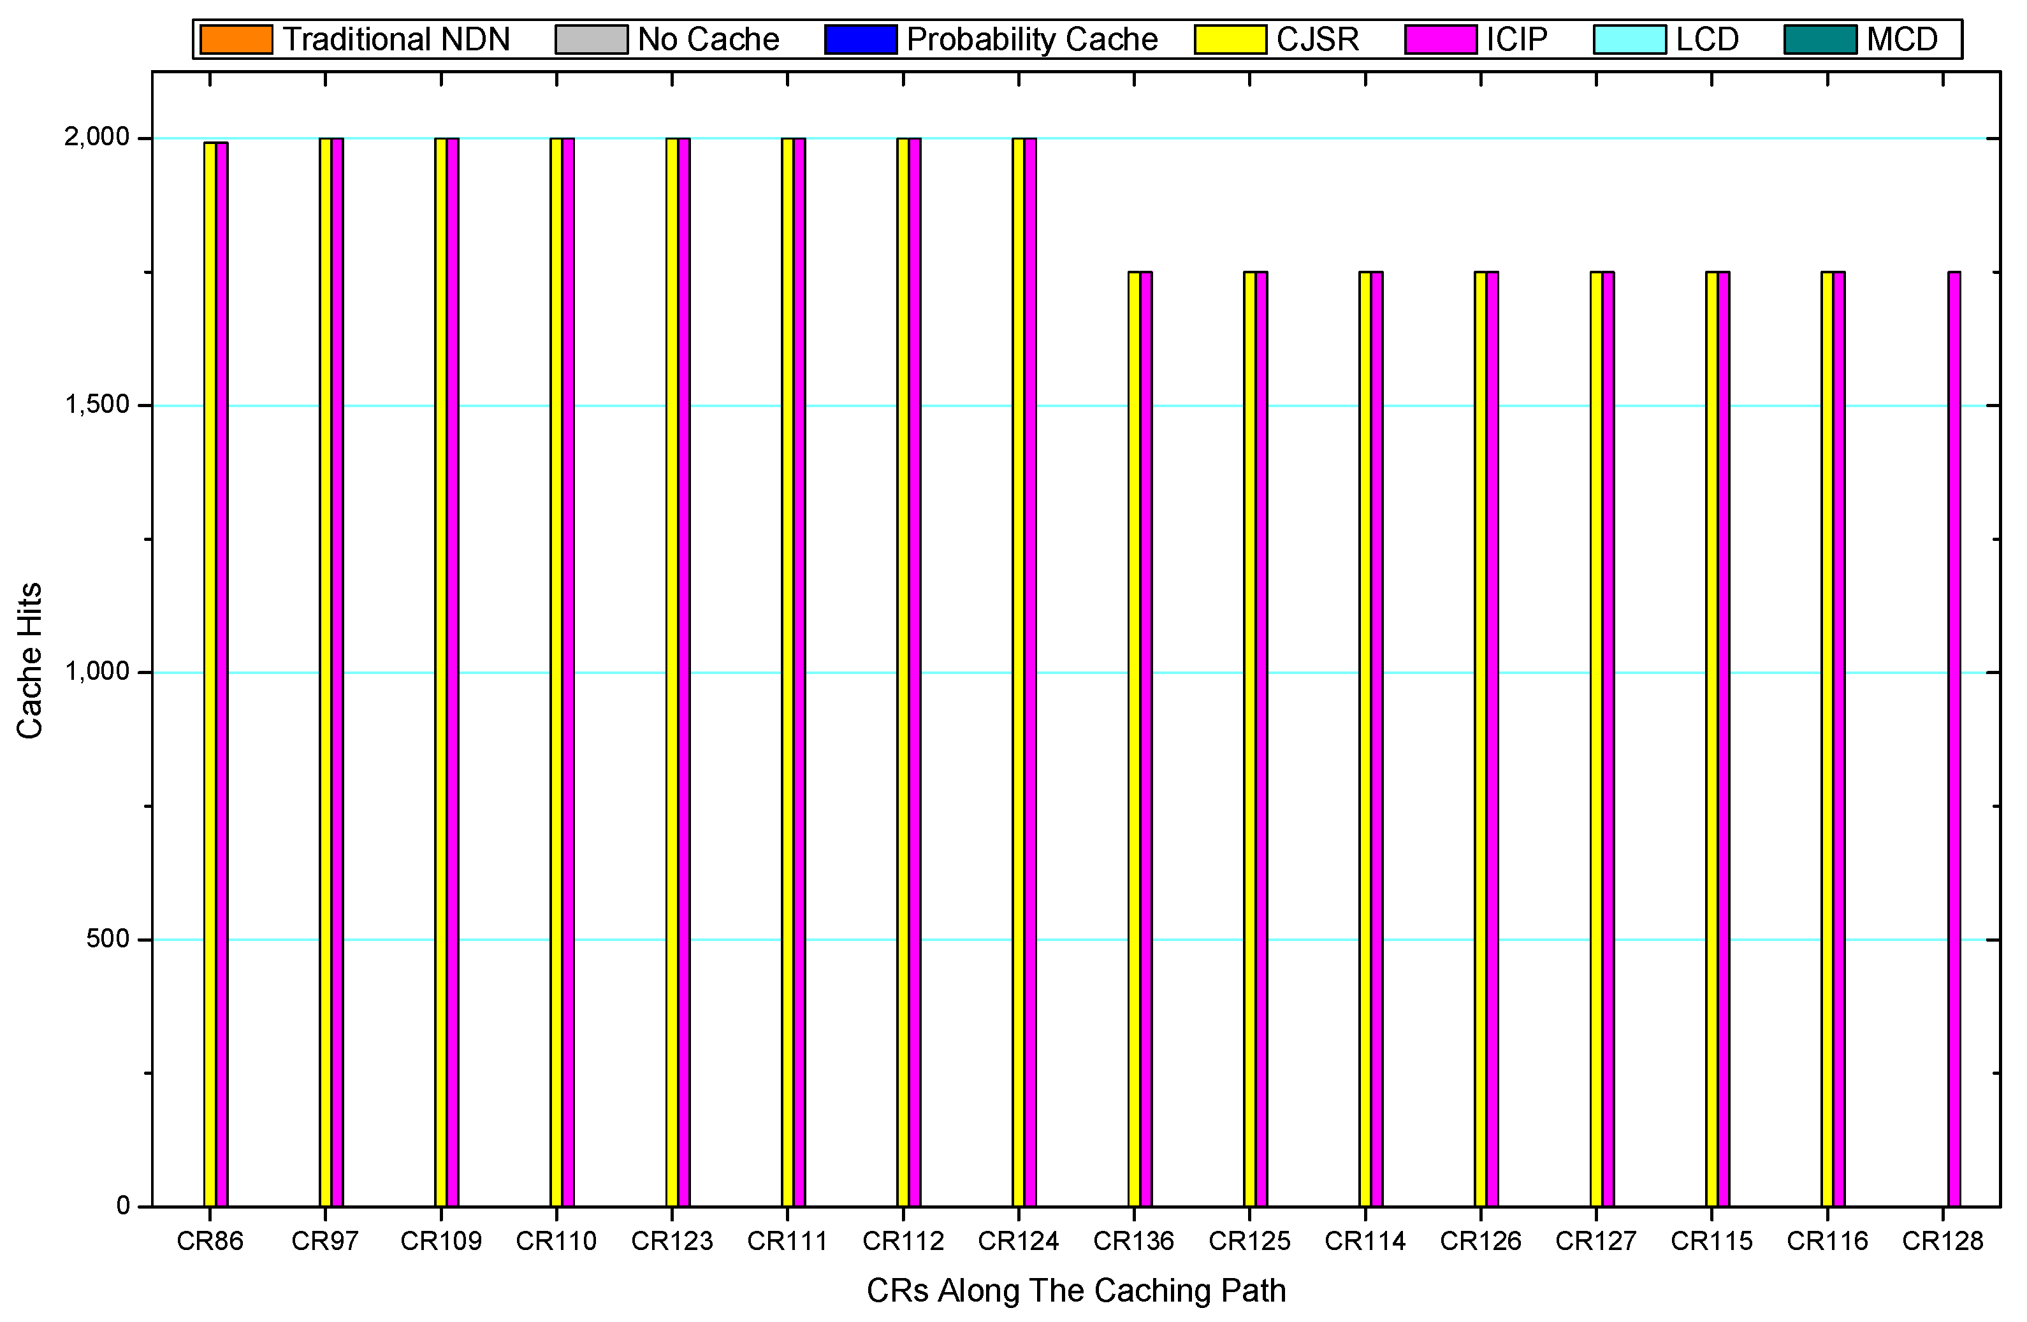Screen dimensions: 2027x1322
Task: Click the cyan LCD legend swatch
Action: 1630,39
